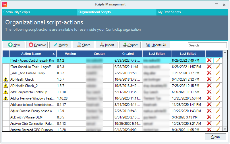
Task: Close the Scripts Management dialog with Close button
Action: point(215,137)
